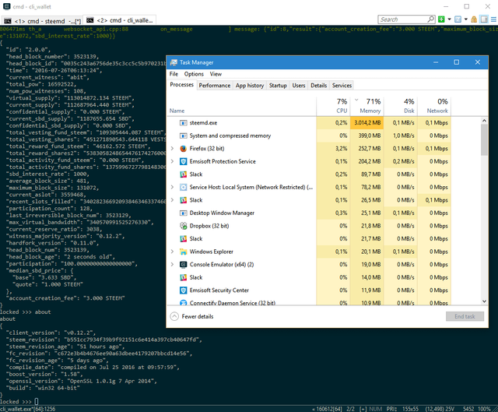Click scroll-up arrow of Task Manager list
Viewport: 498px width, 412px height.
pos(484,121)
